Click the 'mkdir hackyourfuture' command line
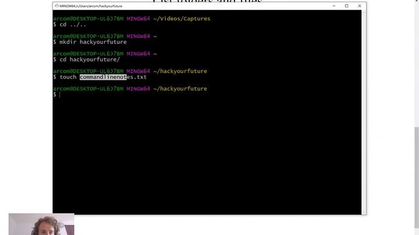419x235 pixels. pos(90,42)
